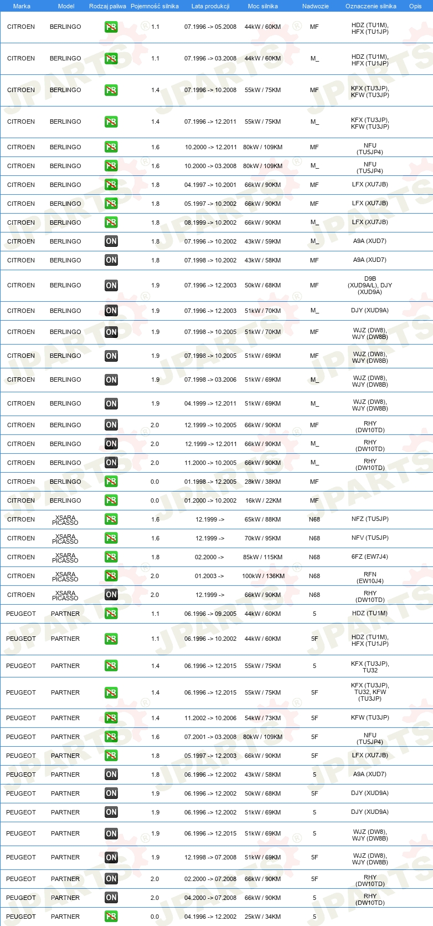Select the Lata produkcji column header
This screenshot has height=926, width=433.
pos(210,6)
